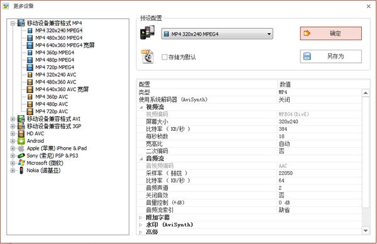Click the 数值 column header
The height and width of the screenshot is (244, 377).
click(285, 84)
